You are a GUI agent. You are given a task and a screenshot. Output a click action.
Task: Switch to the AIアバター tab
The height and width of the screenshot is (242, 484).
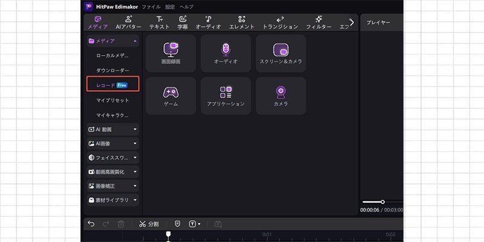click(x=129, y=23)
